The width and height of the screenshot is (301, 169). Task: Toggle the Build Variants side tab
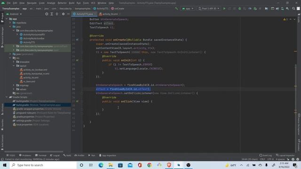(x=2, y=142)
